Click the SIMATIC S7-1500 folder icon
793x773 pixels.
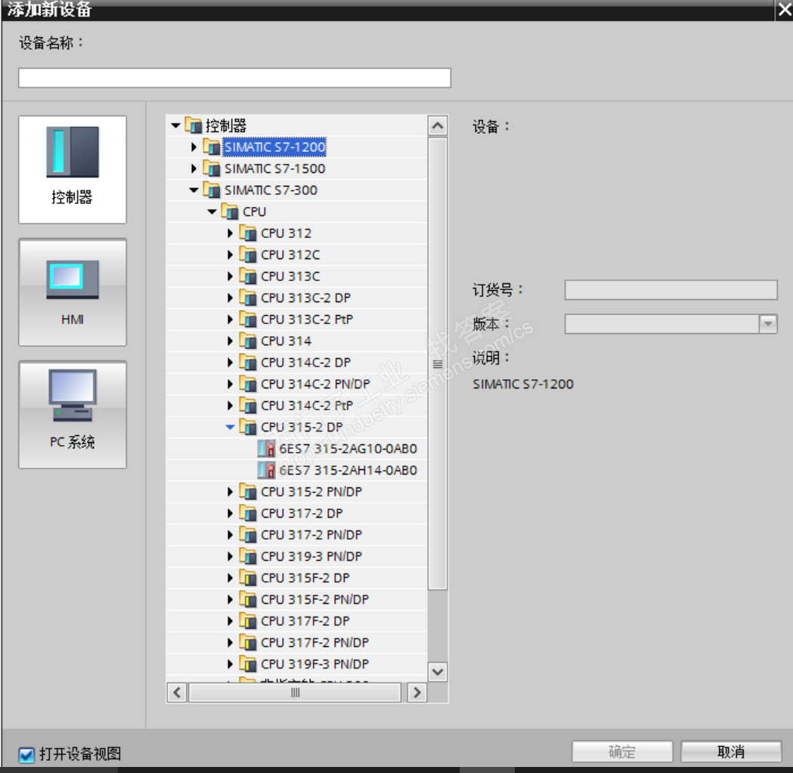click(x=212, y=169)
